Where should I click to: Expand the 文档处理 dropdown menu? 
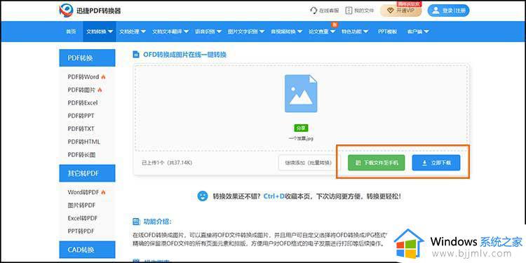(133, 32)
